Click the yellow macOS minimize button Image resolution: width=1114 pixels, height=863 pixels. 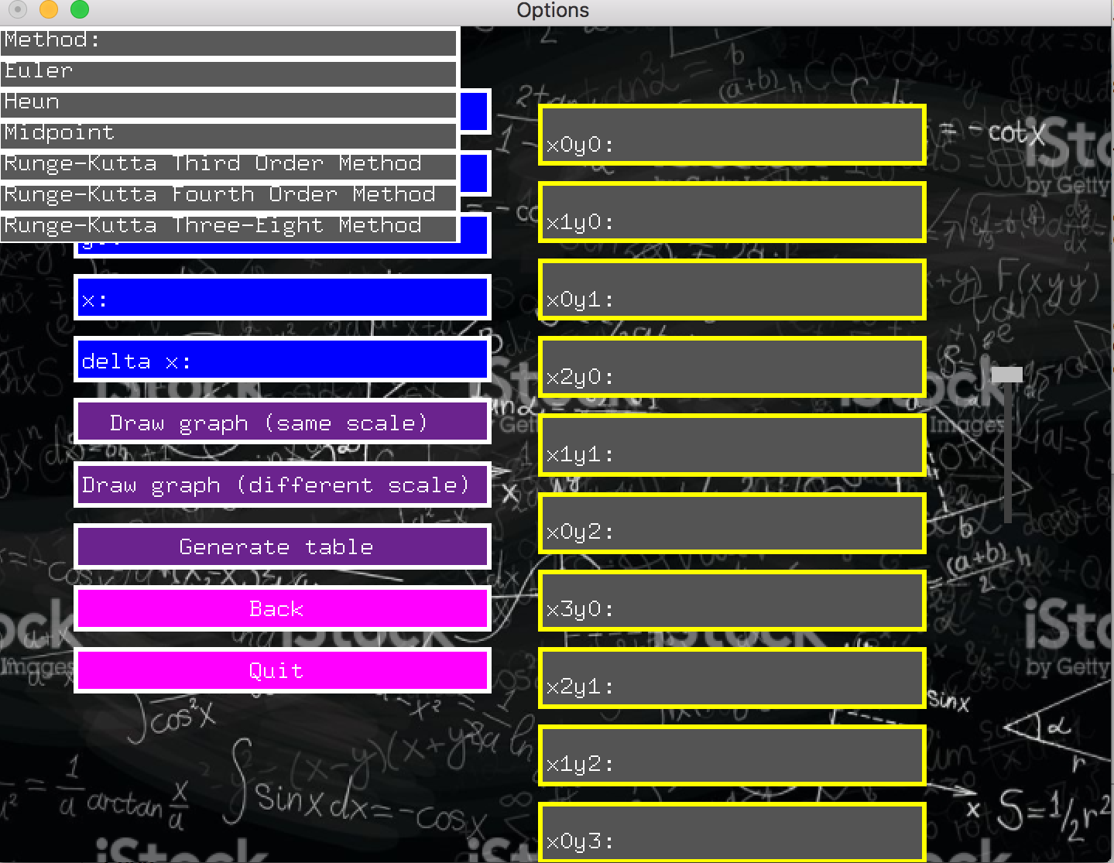48,9
